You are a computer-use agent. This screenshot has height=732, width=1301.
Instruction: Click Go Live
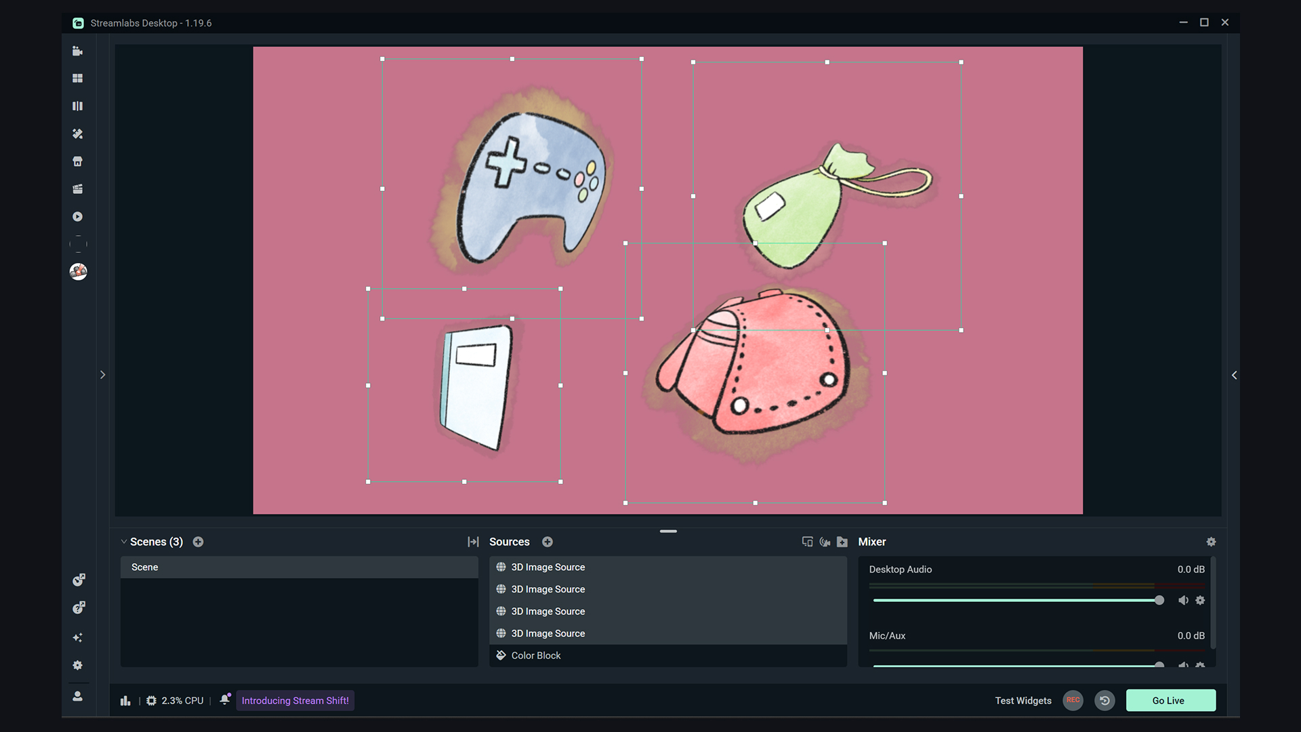1170,700
